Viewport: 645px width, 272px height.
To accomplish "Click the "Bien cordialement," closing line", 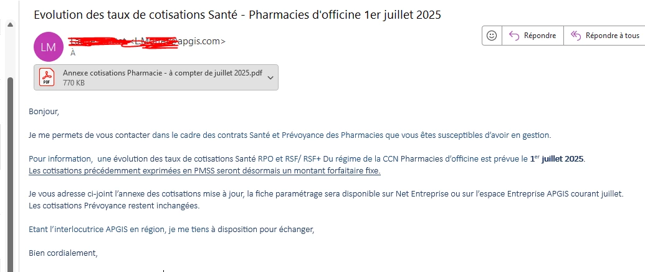I will [x=64, y=253].
